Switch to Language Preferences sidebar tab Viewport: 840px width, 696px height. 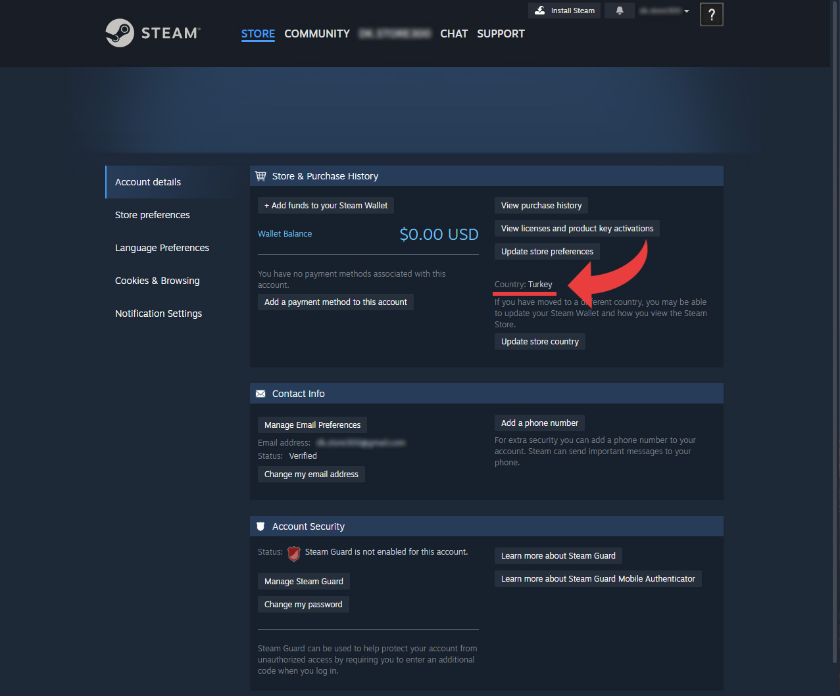pos(162,248)
